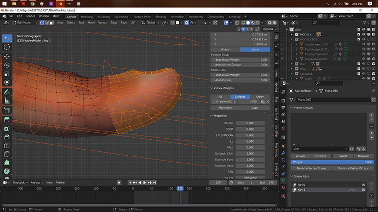Toggle visibility of KayleeModel.002
Screen dimensions: 378x212
pos(364,59)
